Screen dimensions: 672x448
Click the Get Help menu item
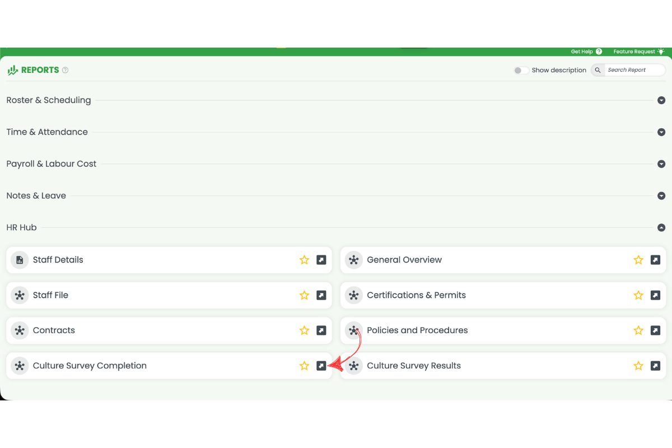[x=581, y=51]
